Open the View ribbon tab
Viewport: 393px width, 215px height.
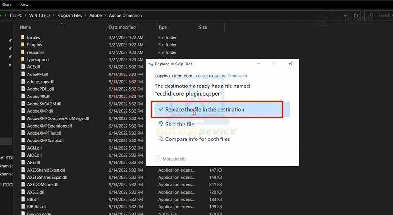(x=24, y=5)
